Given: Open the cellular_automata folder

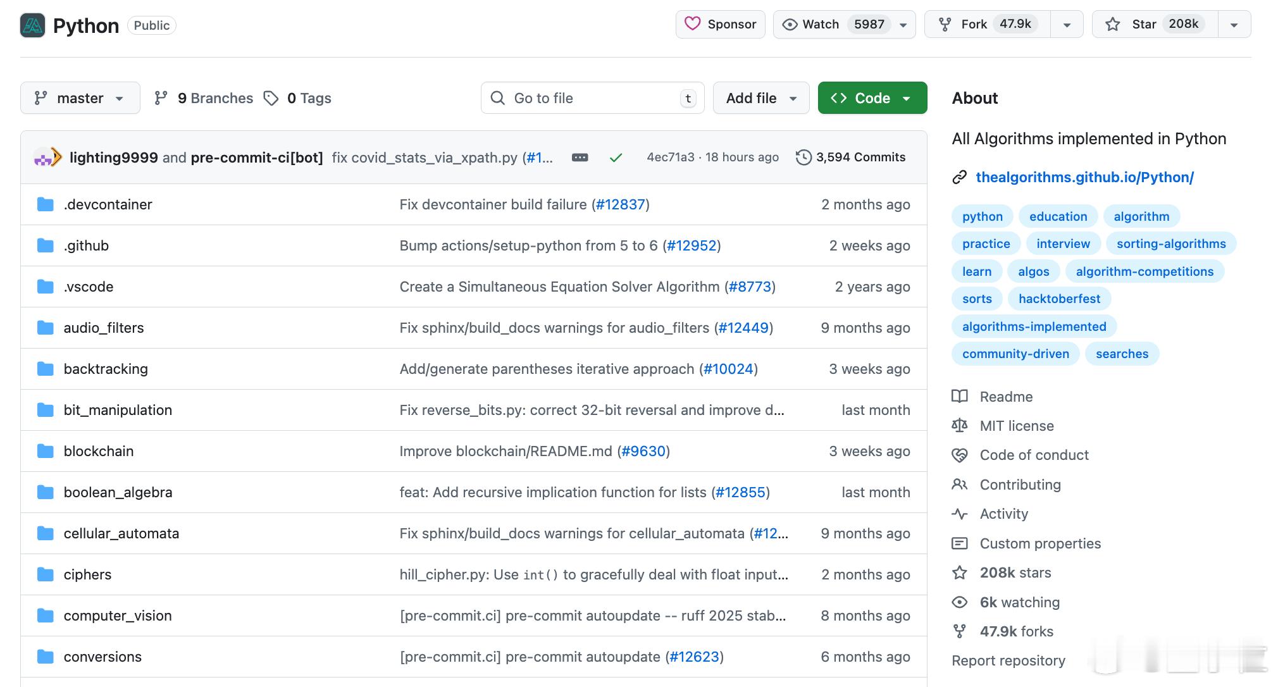Looking at the screenshot, I should [x=121, y=533].
